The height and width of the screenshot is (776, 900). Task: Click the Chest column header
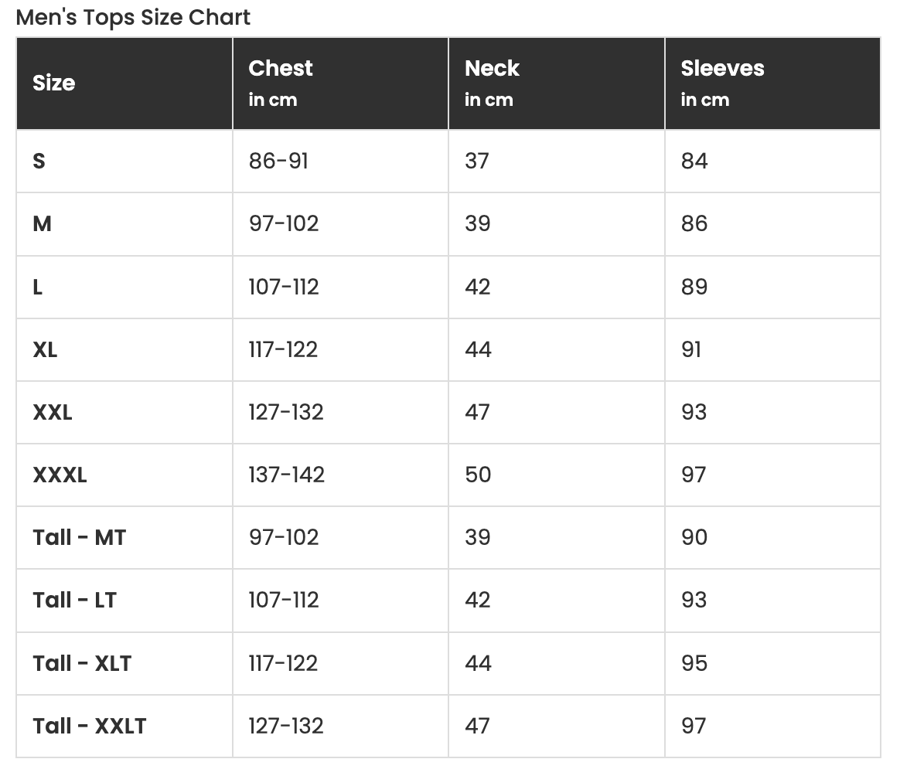pos(281,69)
